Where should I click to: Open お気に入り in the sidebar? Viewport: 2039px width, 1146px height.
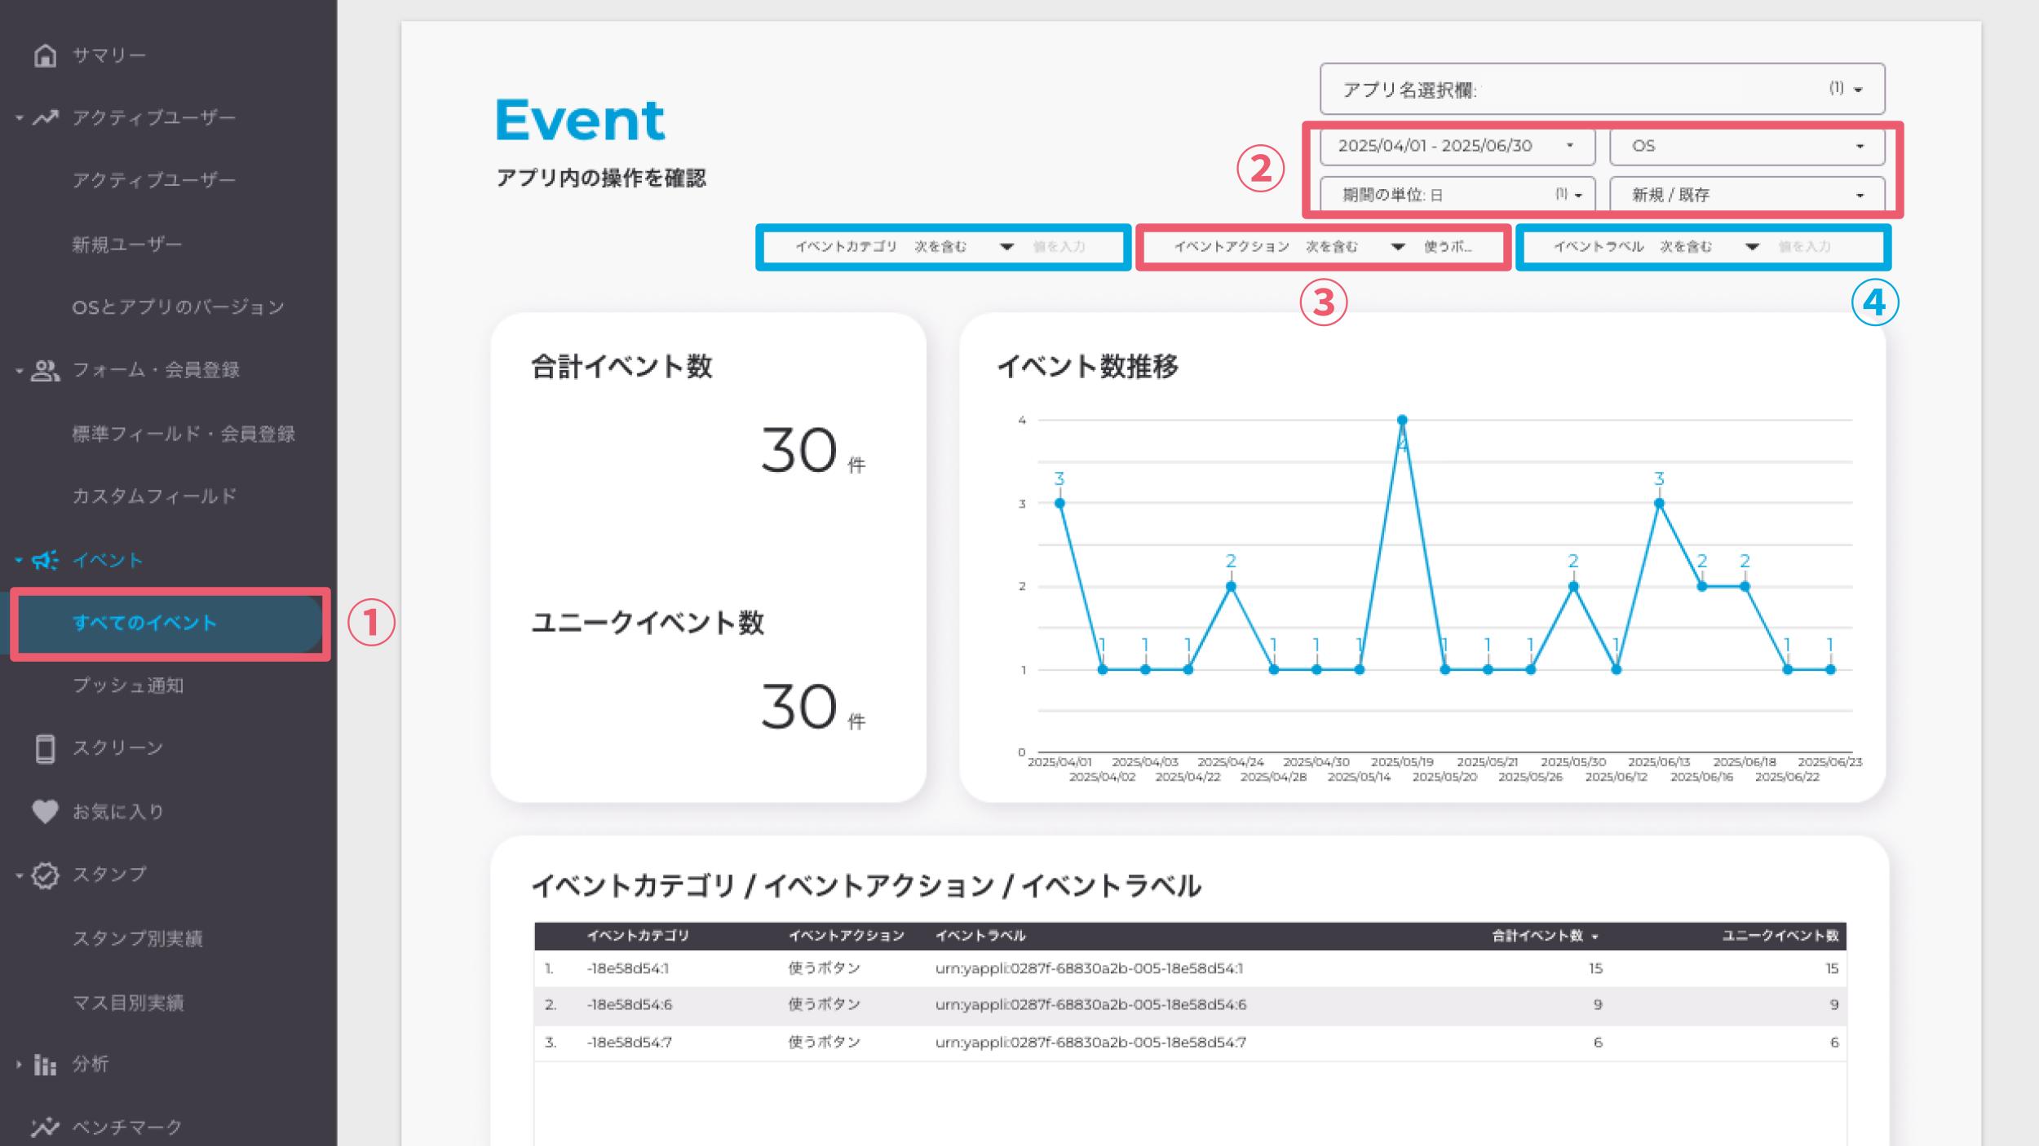(x=118, y=812)
